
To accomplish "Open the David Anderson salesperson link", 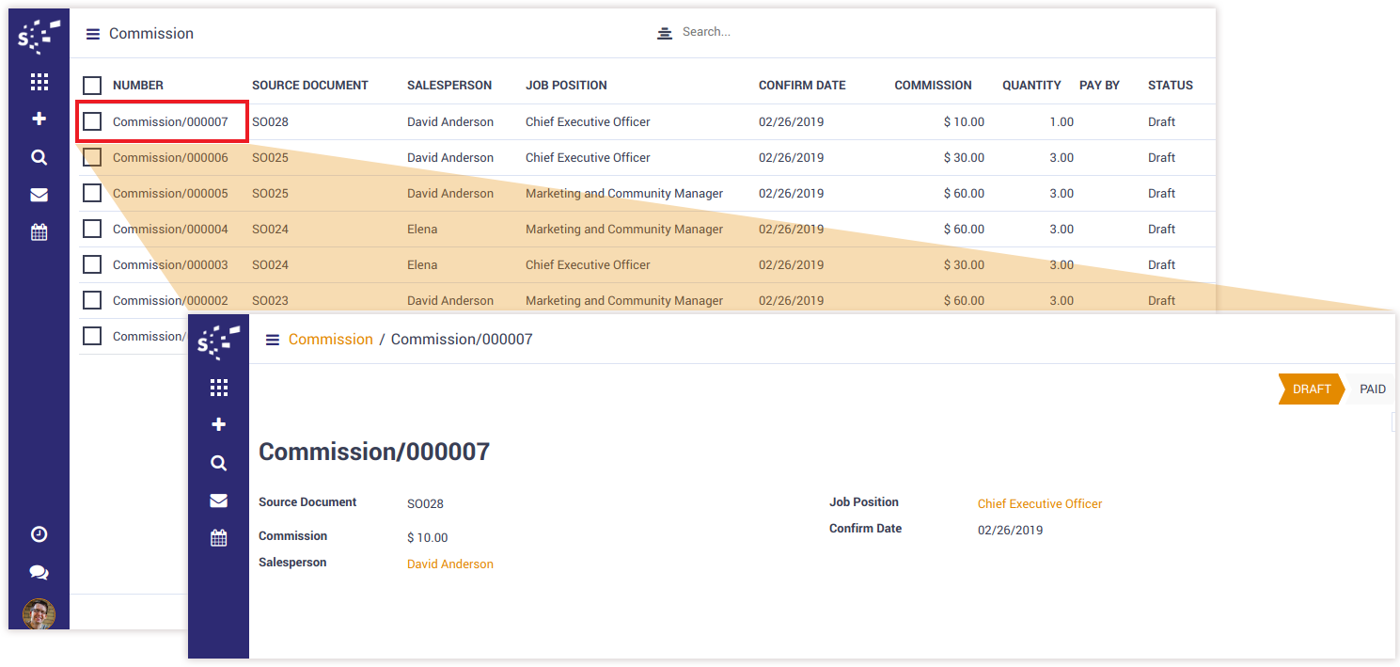I will (449, 564).
